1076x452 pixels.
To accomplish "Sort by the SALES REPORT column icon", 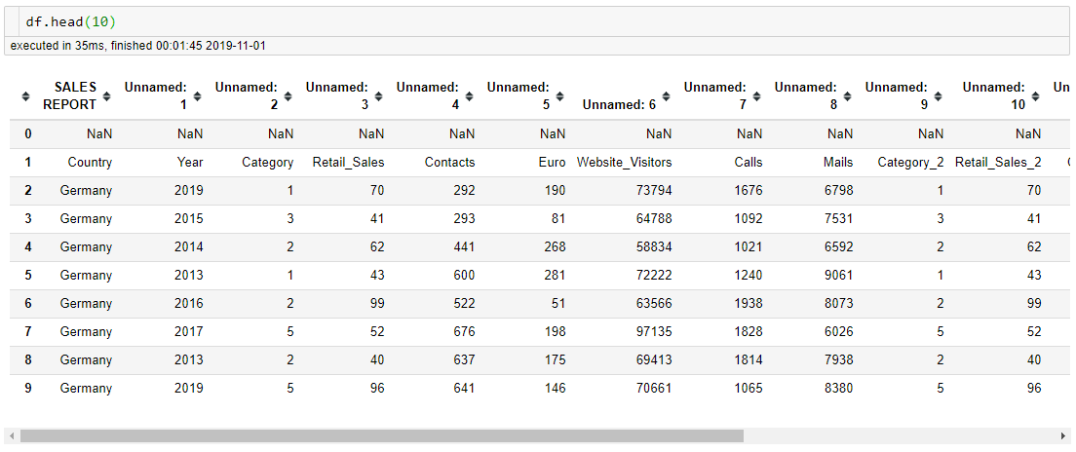I will (107, 96).
